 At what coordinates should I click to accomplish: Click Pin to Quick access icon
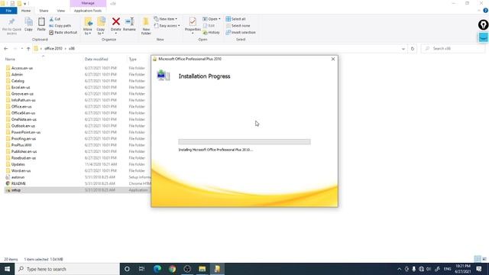[x=11, y=22]
